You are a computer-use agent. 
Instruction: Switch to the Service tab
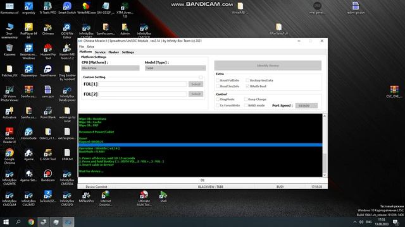(100, 52)
